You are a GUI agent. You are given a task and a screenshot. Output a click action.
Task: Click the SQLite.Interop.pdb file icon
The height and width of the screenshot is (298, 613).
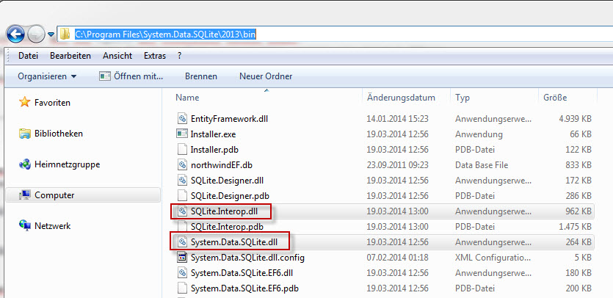click(182, 226)
